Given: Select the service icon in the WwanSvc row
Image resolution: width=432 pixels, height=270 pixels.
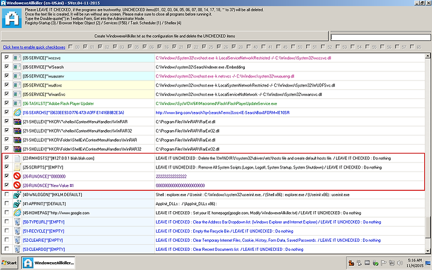Looking at the screenshot, I should coord(17,94).
